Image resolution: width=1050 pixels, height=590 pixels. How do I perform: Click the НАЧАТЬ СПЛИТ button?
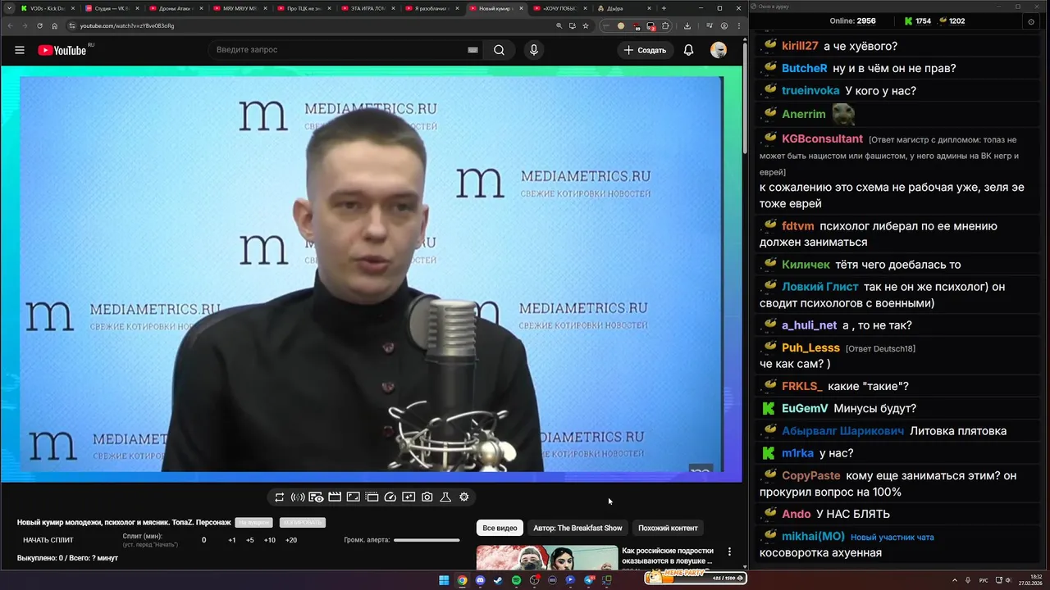[48, 540]
